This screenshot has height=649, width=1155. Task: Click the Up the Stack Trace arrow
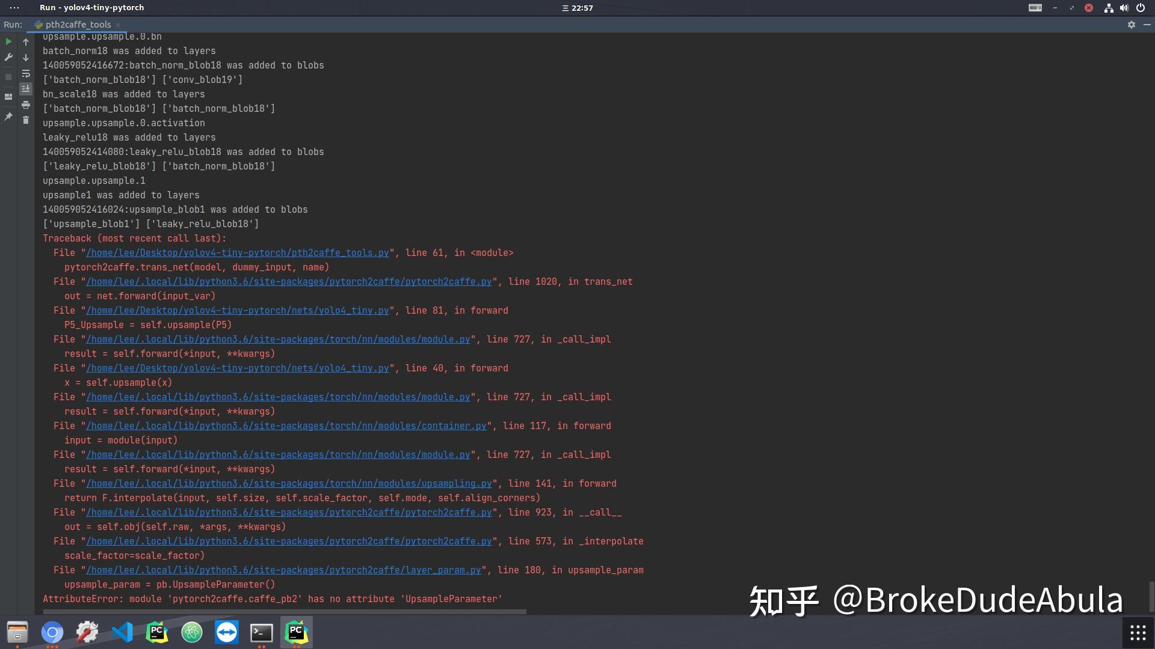pos(26,42)
